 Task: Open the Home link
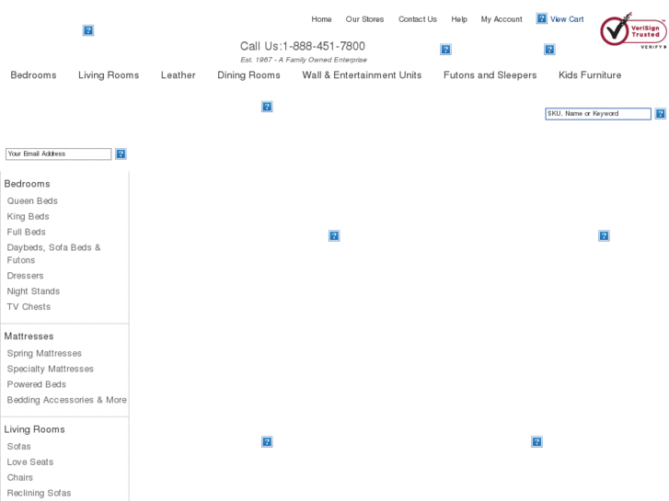click(x=321, y=19)
